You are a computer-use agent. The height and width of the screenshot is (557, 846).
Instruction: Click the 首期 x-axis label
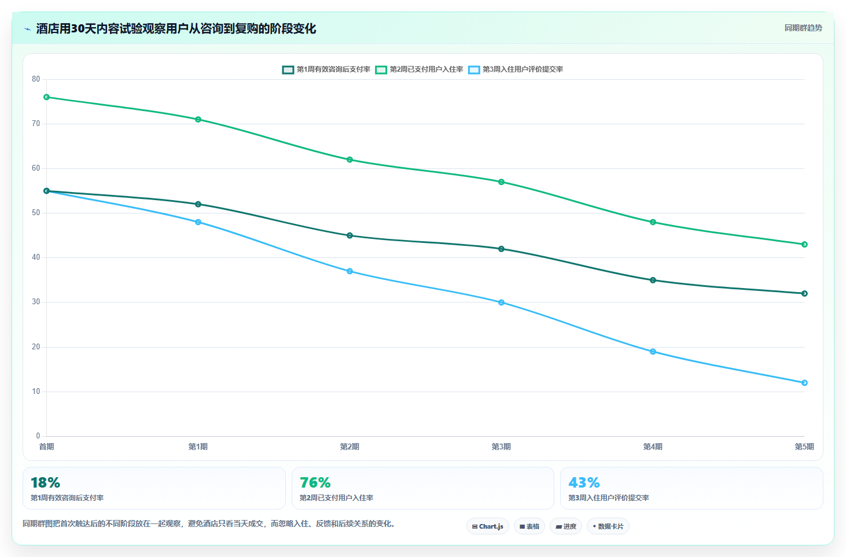(x=46, y=447)
